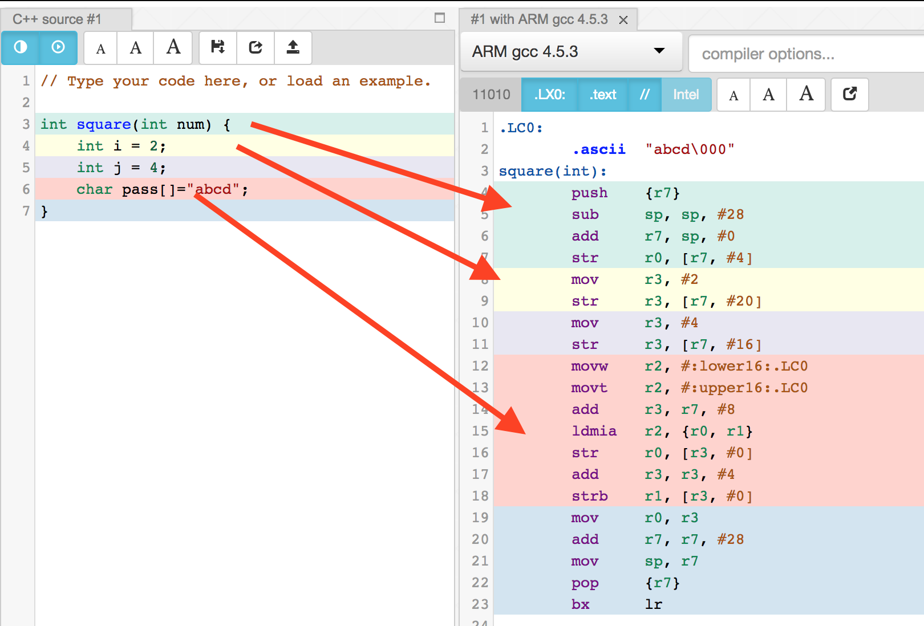Select medium font size in source editor
This screenshot has width=924, height=626.
click(x=136, y=48)
